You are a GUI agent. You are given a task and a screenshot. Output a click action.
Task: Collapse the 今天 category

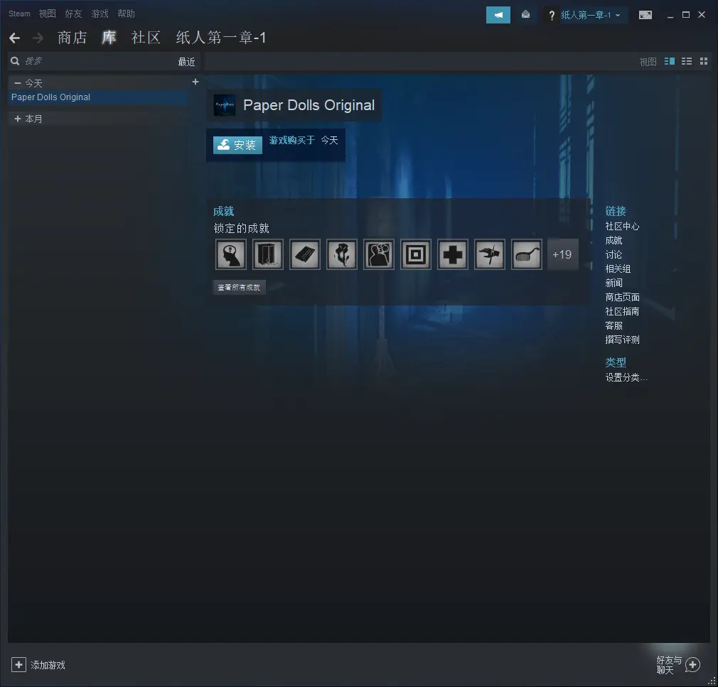(x=18, y=83)
